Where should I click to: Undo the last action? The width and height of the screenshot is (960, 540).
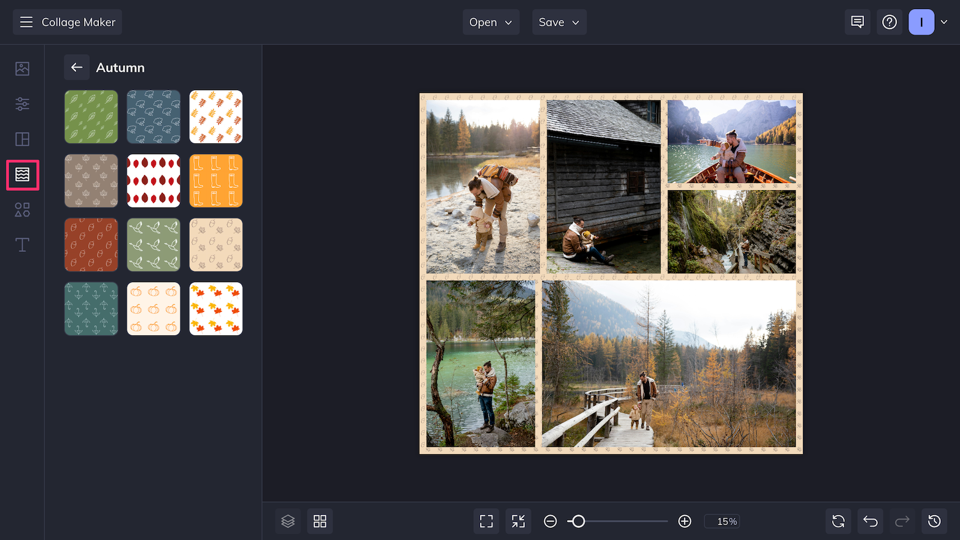pyautogui.click(x=870, y=521)
